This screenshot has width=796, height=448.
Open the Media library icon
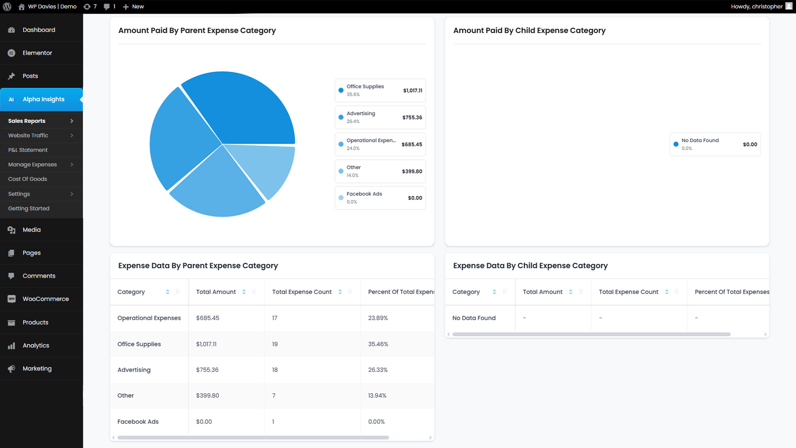point(12,230)
